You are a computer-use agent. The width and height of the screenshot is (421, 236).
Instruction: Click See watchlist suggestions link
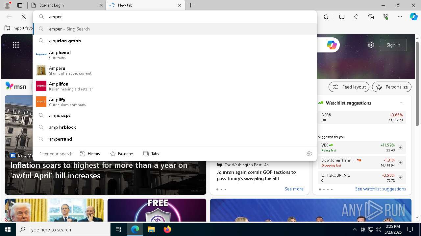click(x=381, y=189)
